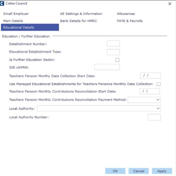The height and width of the screenshot is (176, 176).
Task: Tick the Is Further Education Sector checkbox
Action: 117,60
